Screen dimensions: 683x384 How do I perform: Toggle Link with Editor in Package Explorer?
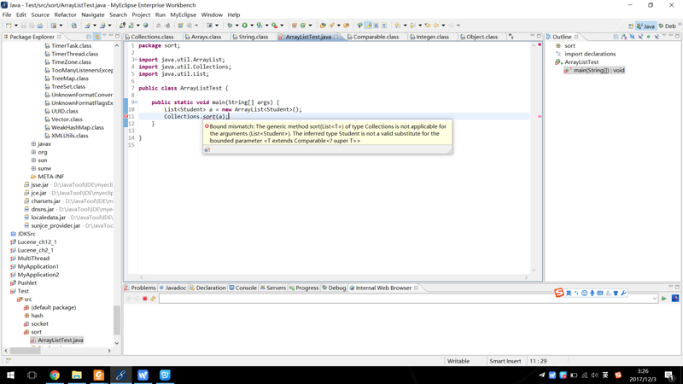click(x=96, y=37)
